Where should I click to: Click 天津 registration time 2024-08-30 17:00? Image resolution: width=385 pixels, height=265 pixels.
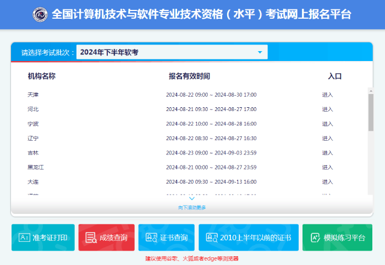coord(235,95)
